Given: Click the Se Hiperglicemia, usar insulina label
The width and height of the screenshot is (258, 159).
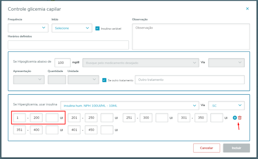Looking at the screenshot, I should coord(35,104).
